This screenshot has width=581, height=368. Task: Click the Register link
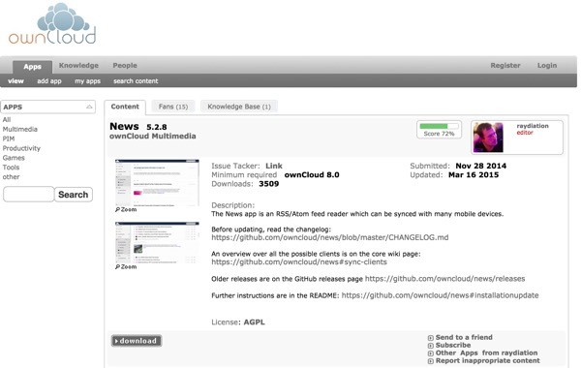coord(505,65)
